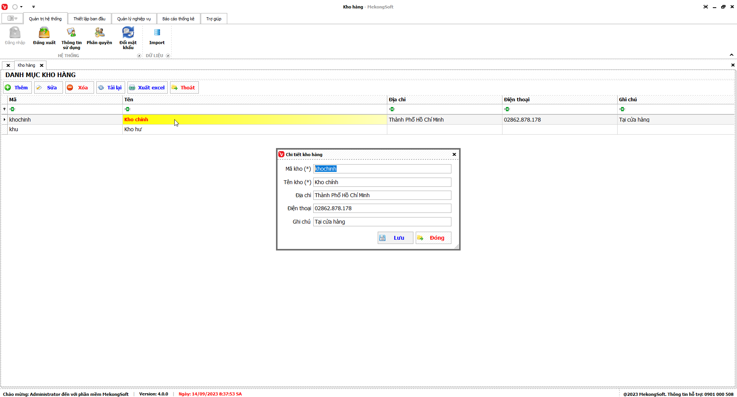Click the Thêm button to add a warehouse
The width and height of the screenshot is (737, 397).
17,87
